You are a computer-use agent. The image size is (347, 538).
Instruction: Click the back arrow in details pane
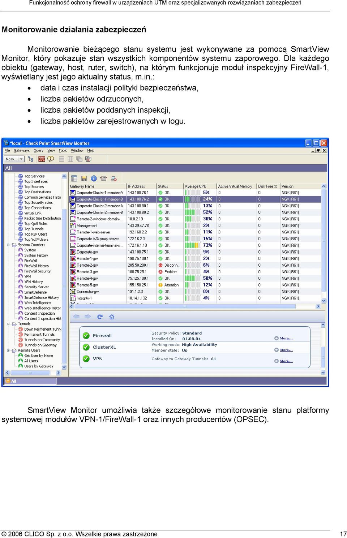pos(76,317)
